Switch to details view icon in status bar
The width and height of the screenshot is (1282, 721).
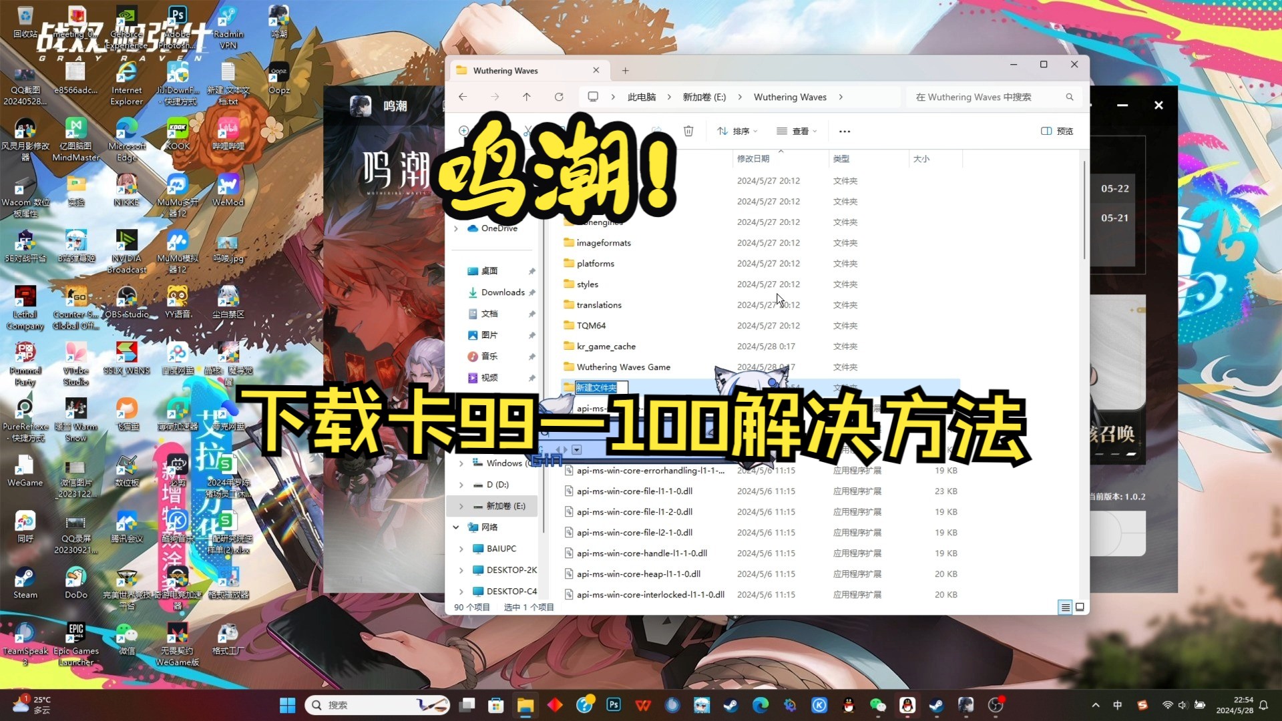click(1066, 607)
